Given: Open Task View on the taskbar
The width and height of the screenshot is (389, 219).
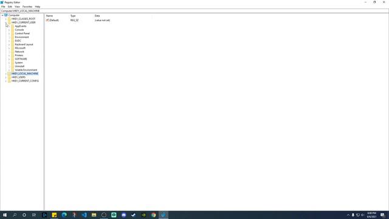Looking at the screenshot, I should pyautogui.click(x=34, y=215).
